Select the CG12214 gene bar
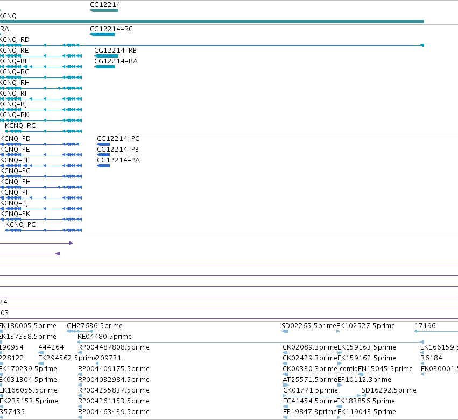Image resolution: width=458 pixels, height=420 pixels. pos(104,10)
